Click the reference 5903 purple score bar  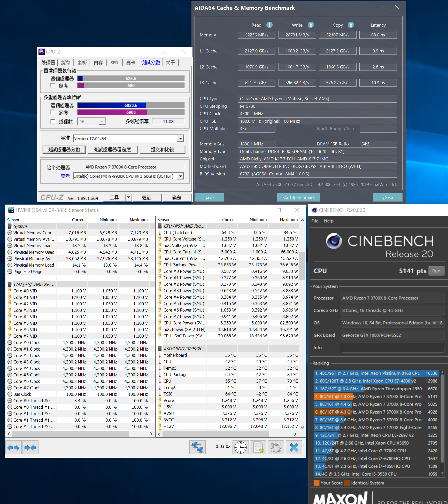[131, 112]
